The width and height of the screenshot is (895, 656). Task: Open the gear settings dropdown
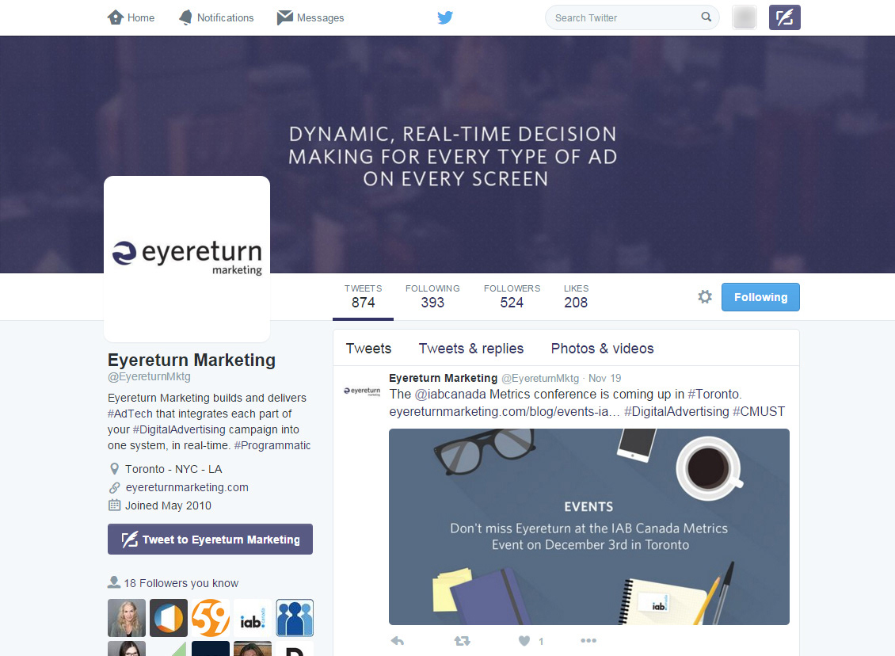pyautogui.click(x=705, y=297)
